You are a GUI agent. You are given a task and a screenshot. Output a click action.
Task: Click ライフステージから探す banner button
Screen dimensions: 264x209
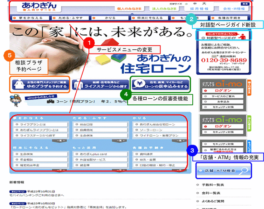[x=101, y=84]
